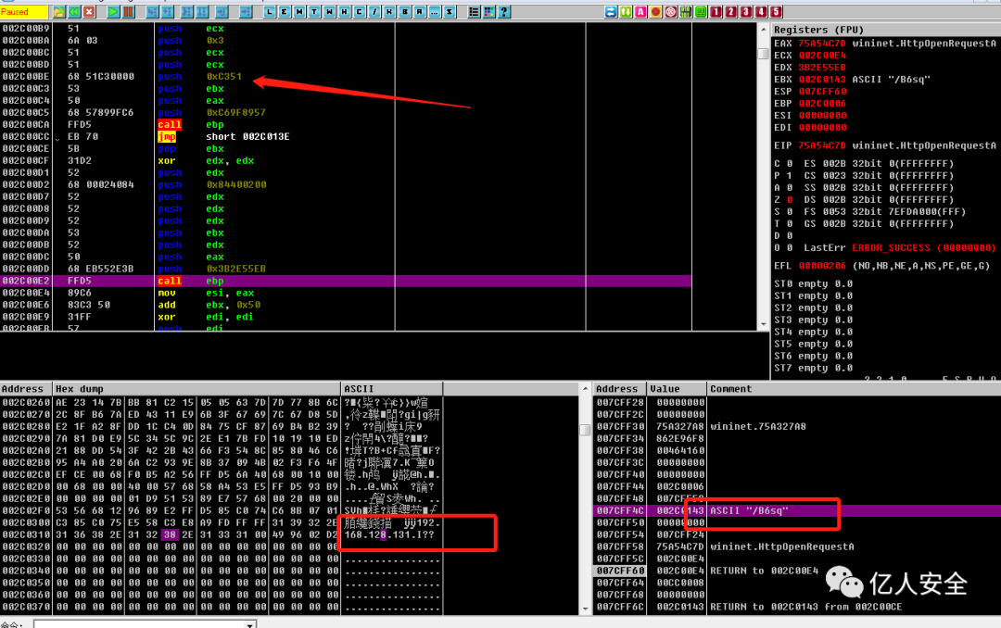The width and height of the screenshot is (1001, 628).
Task: Select the ESP register value 007CFF60
Action: coord(822,92)
